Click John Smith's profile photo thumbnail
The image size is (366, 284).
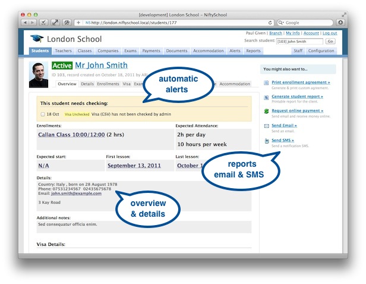click(39, 74)
